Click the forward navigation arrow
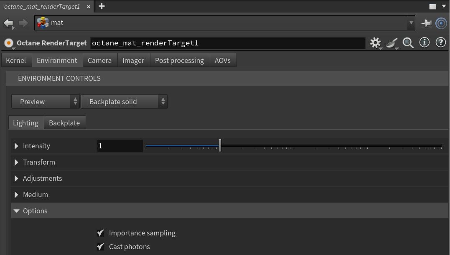Image resolution: width=450 pixels, height=255 pixels. [x=23, y=23]
